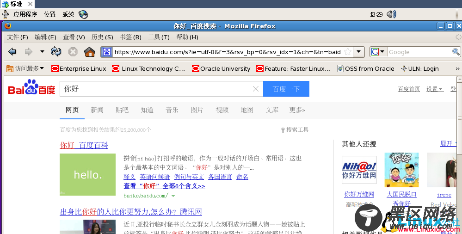
Task: Open the 设置 dropdown
Action: pyautogui.click(x=435, y=89)
